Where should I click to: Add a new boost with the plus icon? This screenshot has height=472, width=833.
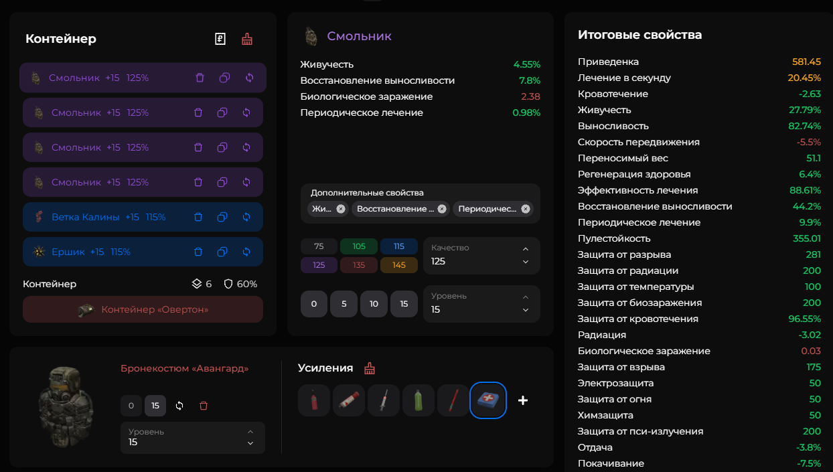tap(523, 400)
